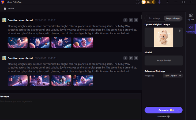The image size is (196, 120).
Task: Open the Image Size dropdown
Action: 172,76
